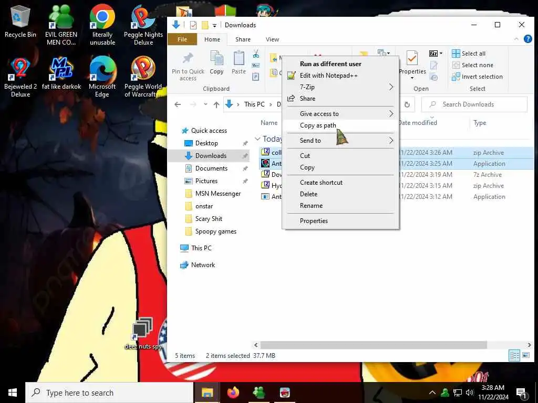Viewport: 538px width, 403px height.
Task: Open 'deez nuts spy' desktop shortcut
Action: point(143,334)
